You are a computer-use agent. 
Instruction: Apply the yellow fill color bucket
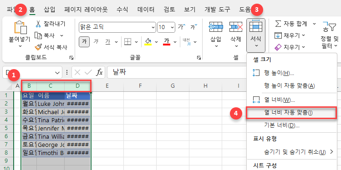click(148, 42)
